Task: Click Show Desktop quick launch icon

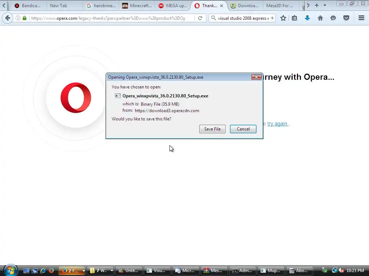Action: tap(26, 271)
